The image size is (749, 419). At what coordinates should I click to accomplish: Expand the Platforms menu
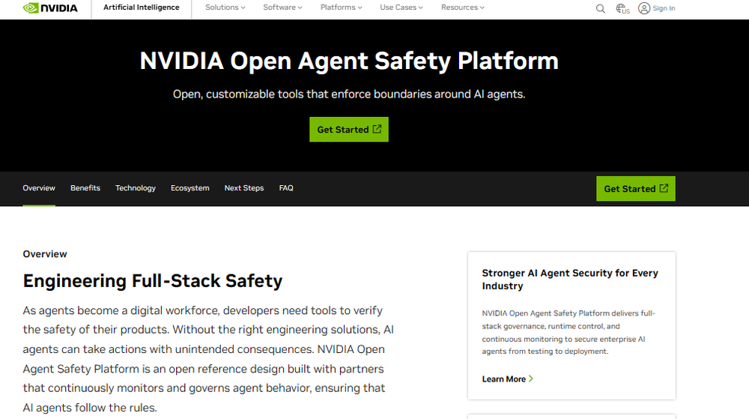coord(341,7)
